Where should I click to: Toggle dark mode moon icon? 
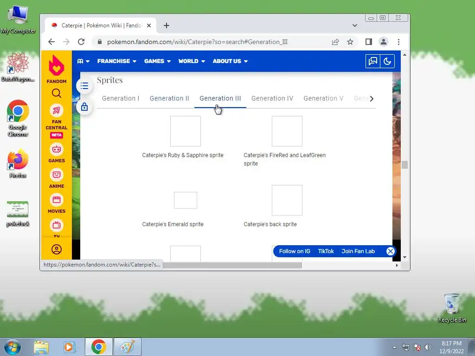387,61
